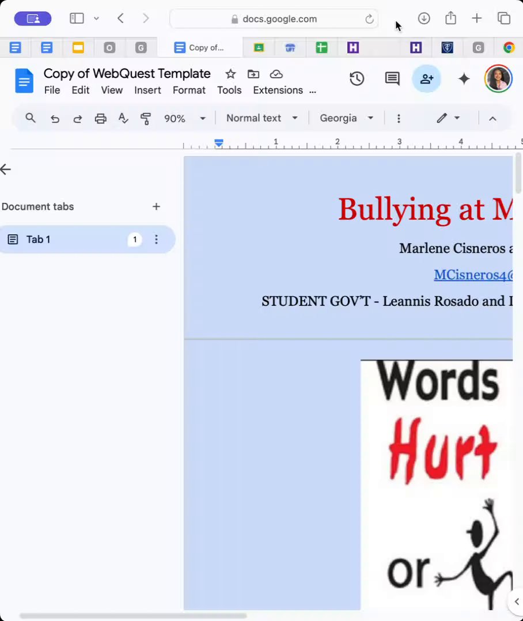The height and width of the screenshot is (621, 523).
Task: Select Tab 1 in document tabs
Action: [87, 239]
